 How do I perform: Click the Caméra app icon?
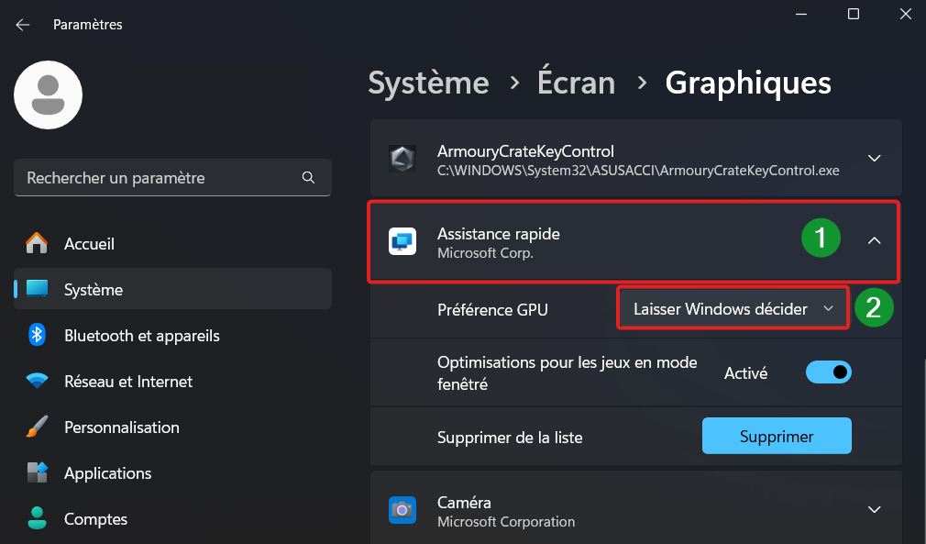coord(402,510)
